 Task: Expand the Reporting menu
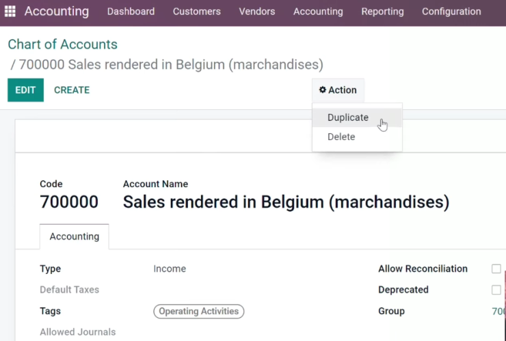382,12
